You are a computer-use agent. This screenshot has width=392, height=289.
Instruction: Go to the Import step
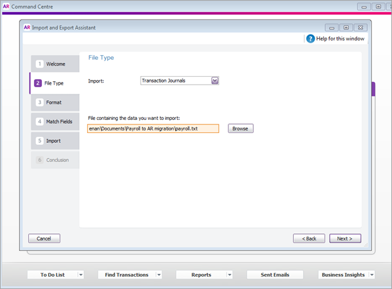(x=55, y=141)
